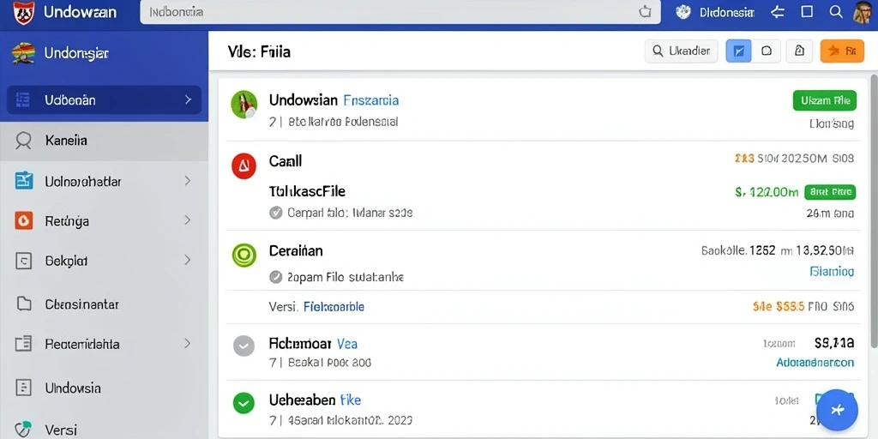Toggle the green check on Ueheaben Fike
The width and height of the screenshot is (878, 439).
point(243,403)
